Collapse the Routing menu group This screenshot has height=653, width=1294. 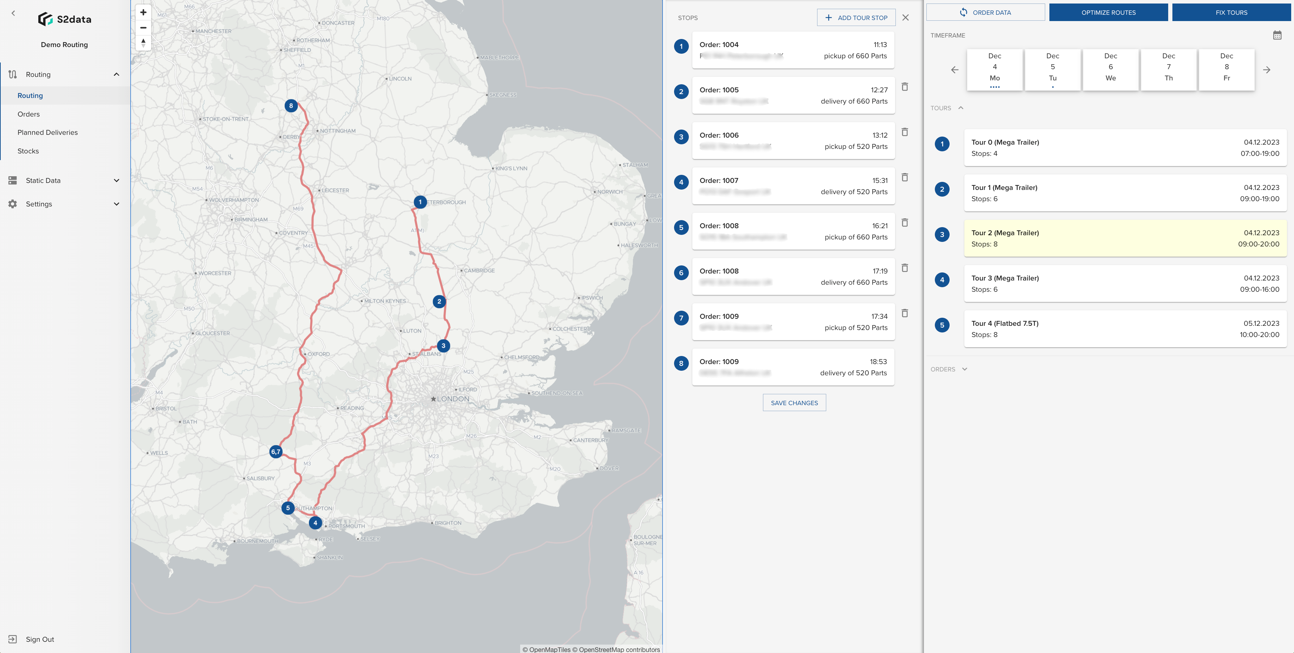click(x=117, y=74)
